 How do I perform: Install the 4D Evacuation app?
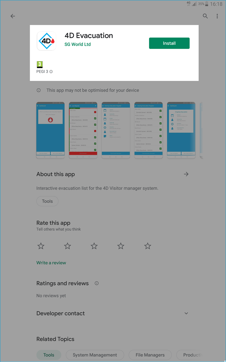click(169, 43)
